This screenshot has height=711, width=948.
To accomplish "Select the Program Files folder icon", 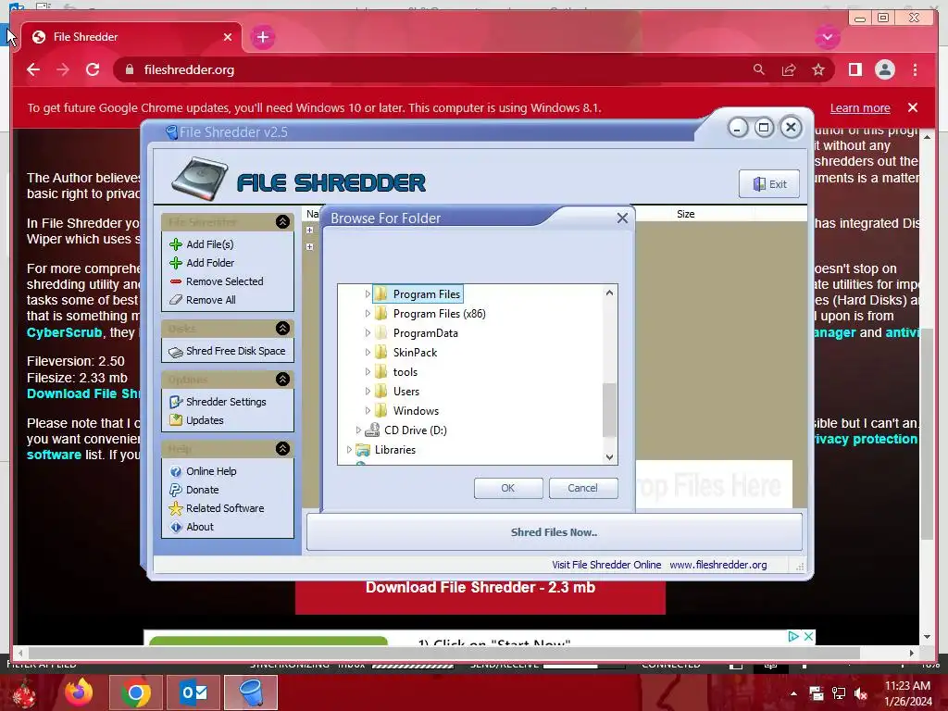I will click(x=380, y=293).
